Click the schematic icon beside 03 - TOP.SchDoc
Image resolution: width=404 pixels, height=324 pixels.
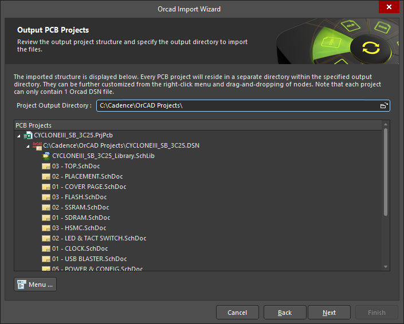coord(46,166)
